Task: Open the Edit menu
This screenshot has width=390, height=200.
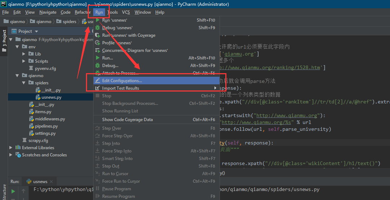Action: point(17,12)
